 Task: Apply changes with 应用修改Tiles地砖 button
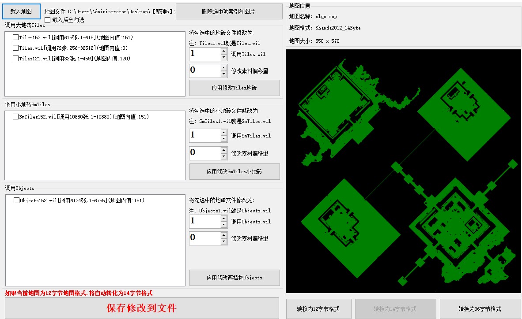click(235, 88)
